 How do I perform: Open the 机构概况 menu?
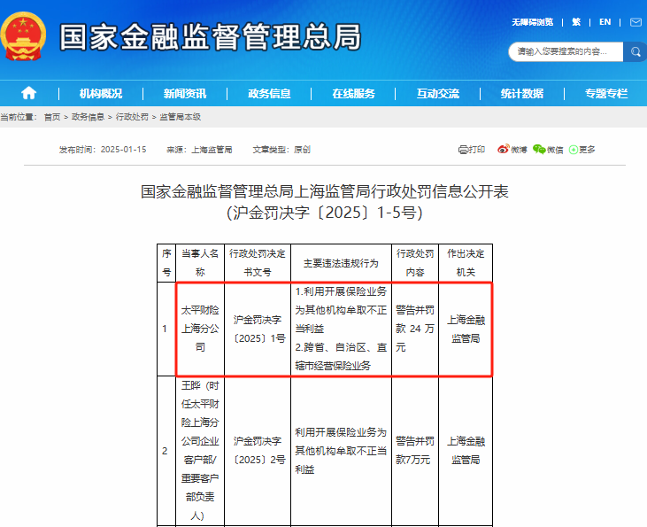point(101,94)
